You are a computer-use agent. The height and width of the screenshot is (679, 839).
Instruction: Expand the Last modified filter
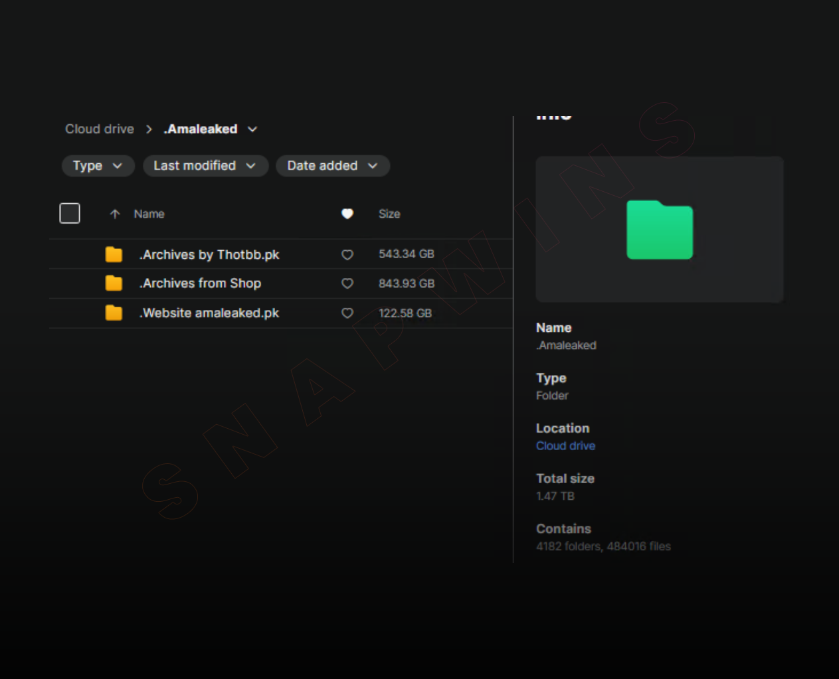205,166
